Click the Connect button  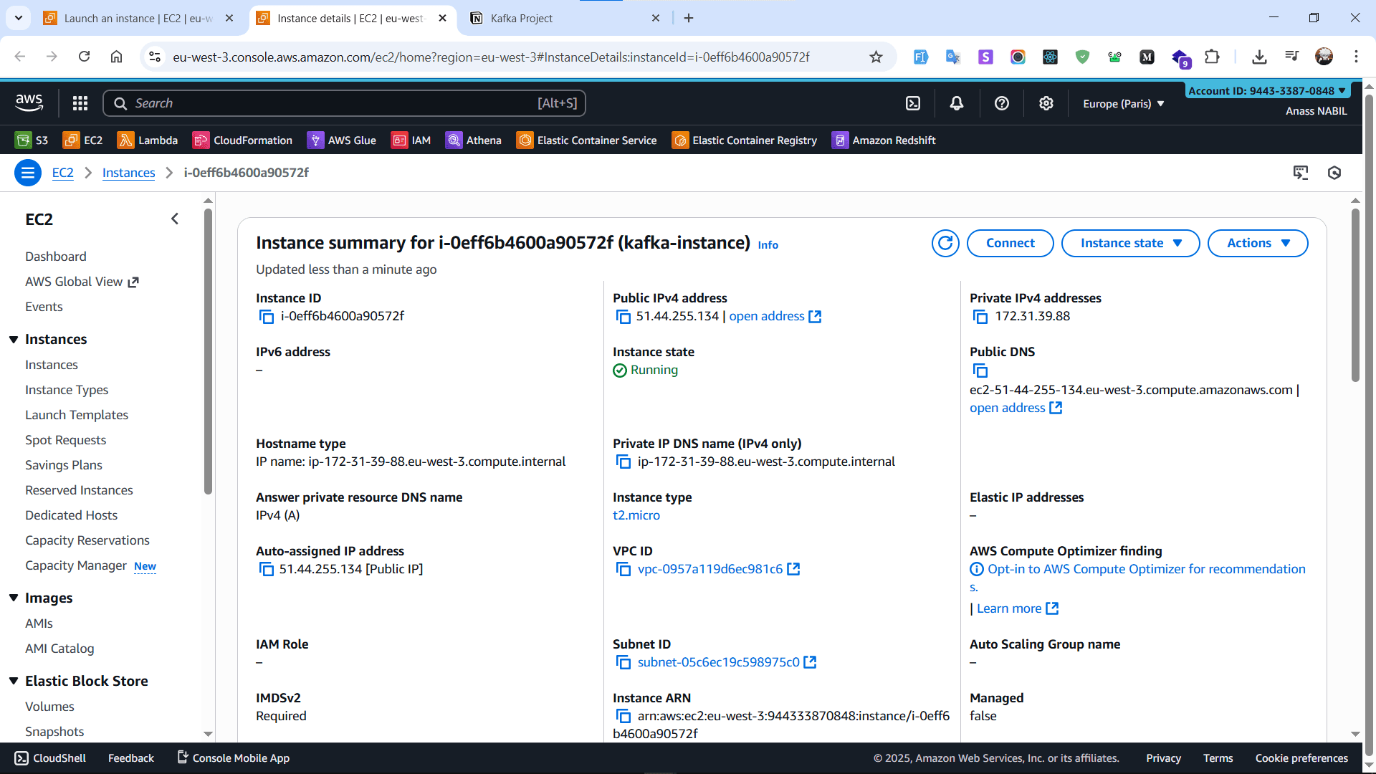pos(1010,243)
